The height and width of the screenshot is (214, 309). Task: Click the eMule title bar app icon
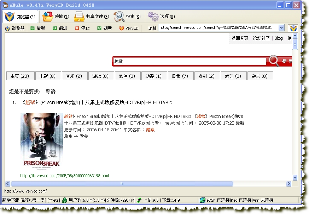[x=5, y=5]
